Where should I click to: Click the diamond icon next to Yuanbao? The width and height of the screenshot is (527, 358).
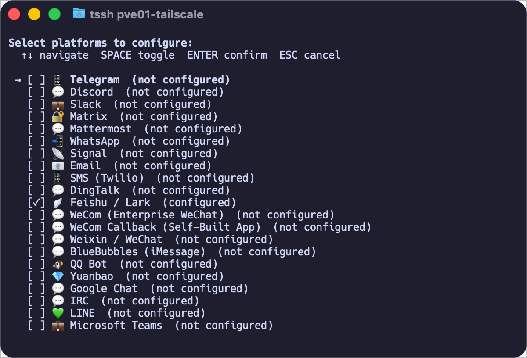point(58,276)
